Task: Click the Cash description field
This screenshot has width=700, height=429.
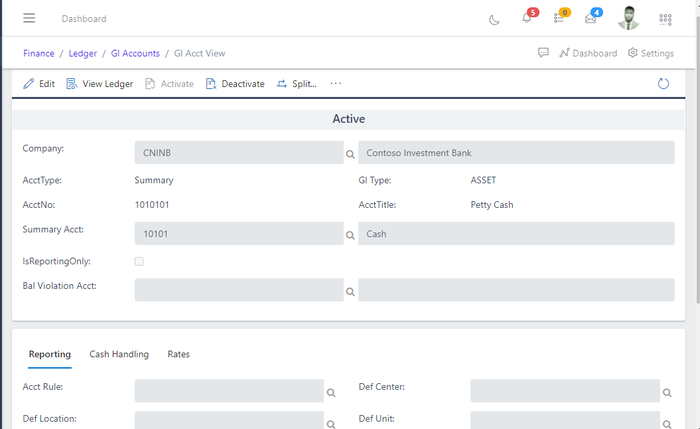Action: [x=516, y=233]
